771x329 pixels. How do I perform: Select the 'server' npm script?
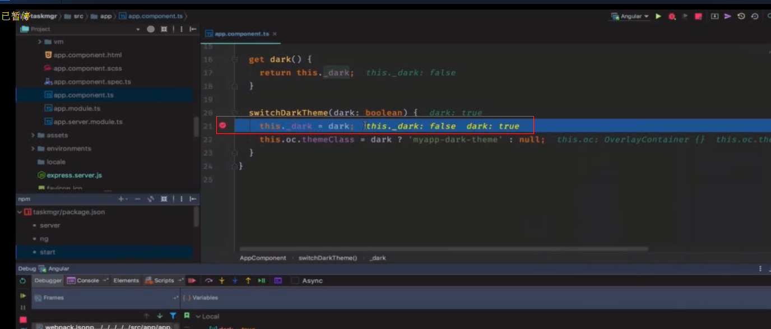50,225
